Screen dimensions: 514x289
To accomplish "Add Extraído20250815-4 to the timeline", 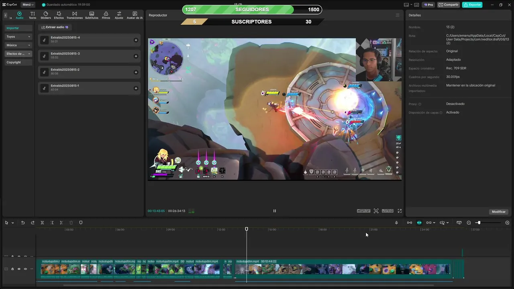I will 136,40.
